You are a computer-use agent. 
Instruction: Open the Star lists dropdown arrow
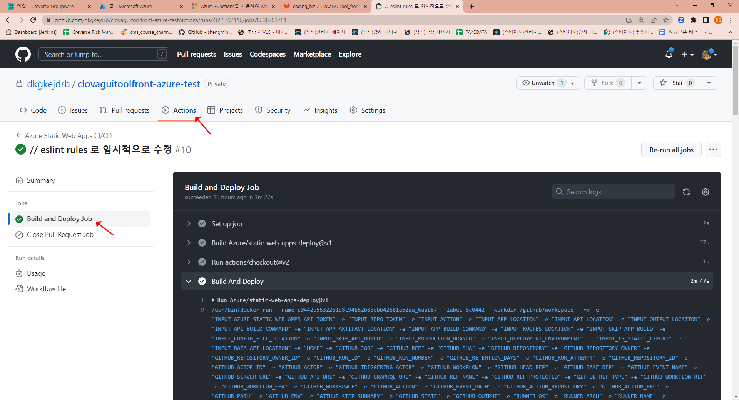pyautogui.click(x=709, y=83)
